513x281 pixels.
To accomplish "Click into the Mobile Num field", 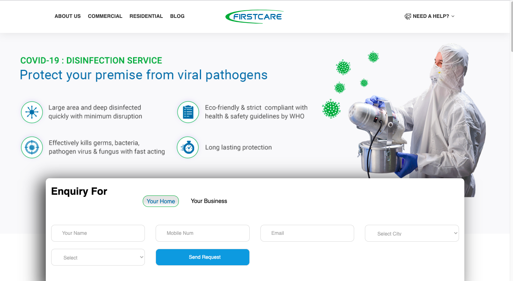I will pos(202,233).
